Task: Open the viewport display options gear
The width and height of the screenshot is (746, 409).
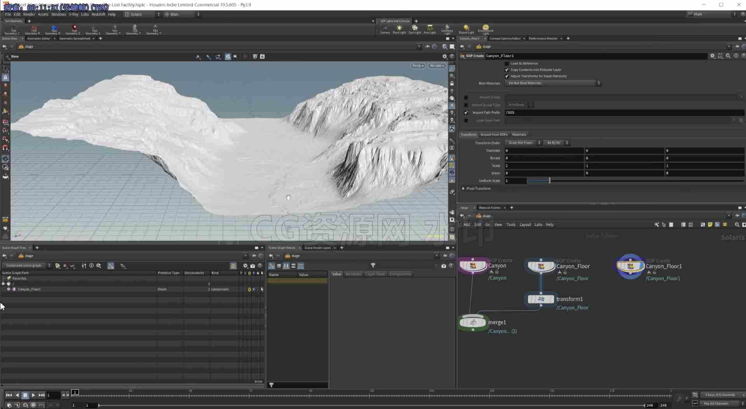Action: coord(444,56)
